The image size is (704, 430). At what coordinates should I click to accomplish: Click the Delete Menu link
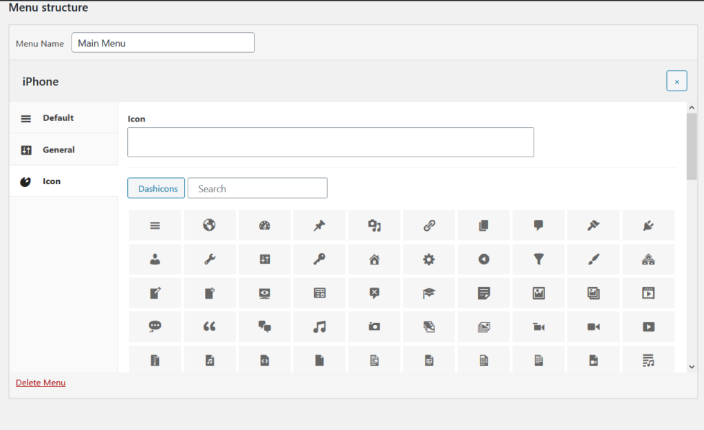coord(41,383)
